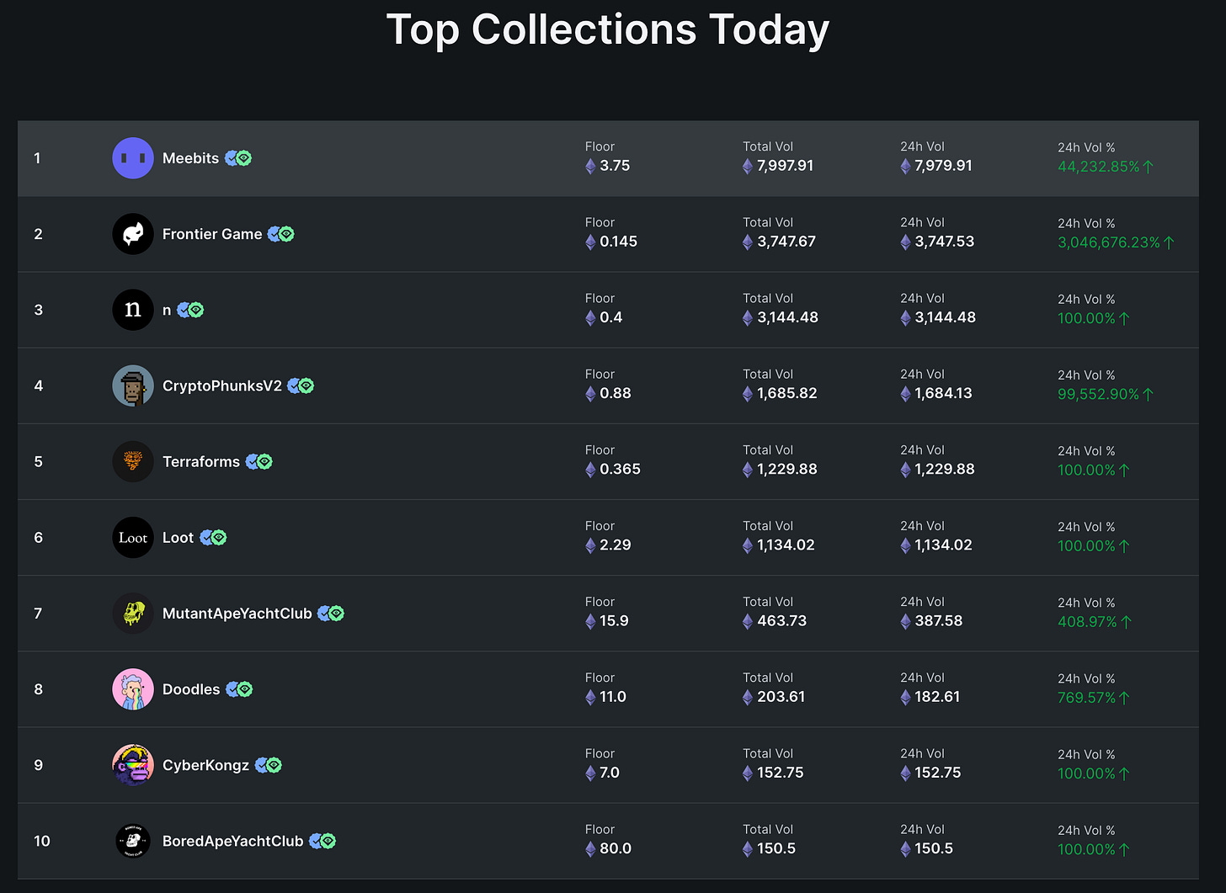Click Frontier Game floor value 0.145
Viewport: 1226px width, 893px height.
click(x=618, y=242)
